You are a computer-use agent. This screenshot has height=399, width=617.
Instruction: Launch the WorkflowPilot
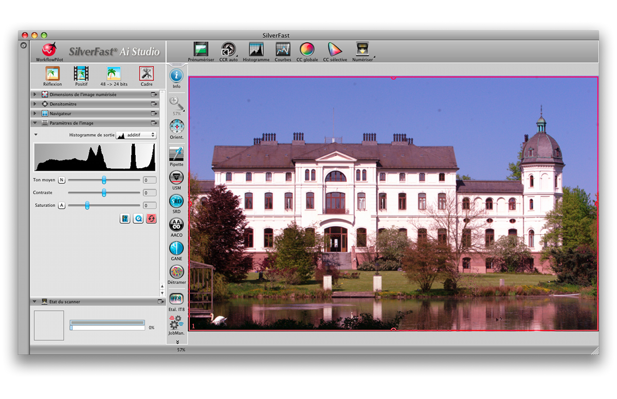(49, 50)
